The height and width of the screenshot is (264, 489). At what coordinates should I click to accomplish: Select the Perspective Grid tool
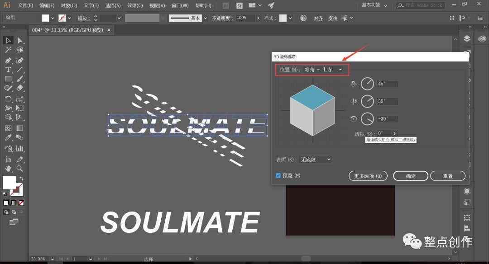coord(19,118)
